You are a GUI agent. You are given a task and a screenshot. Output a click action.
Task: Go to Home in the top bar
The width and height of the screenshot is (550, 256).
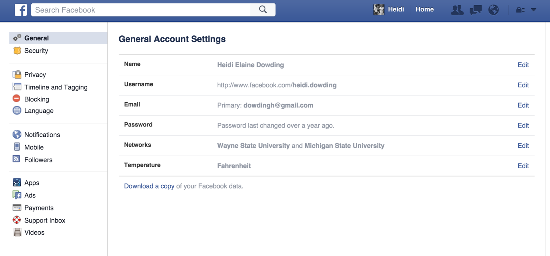coord(425,9)
